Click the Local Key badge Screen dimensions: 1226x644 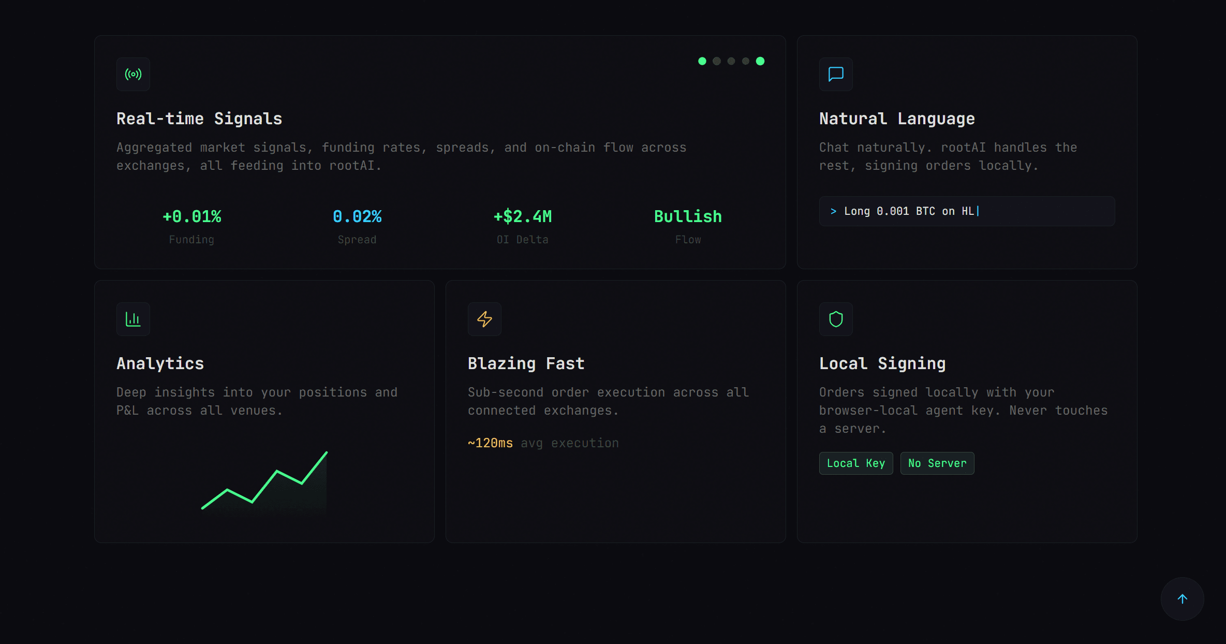coord(856,463)
